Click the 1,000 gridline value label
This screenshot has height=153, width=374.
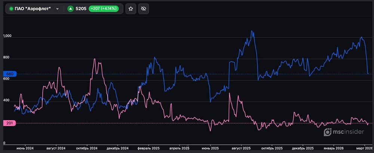tap(7, 37)
